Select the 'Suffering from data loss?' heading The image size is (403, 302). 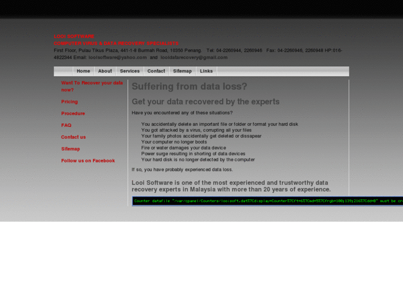pos(190,86)
